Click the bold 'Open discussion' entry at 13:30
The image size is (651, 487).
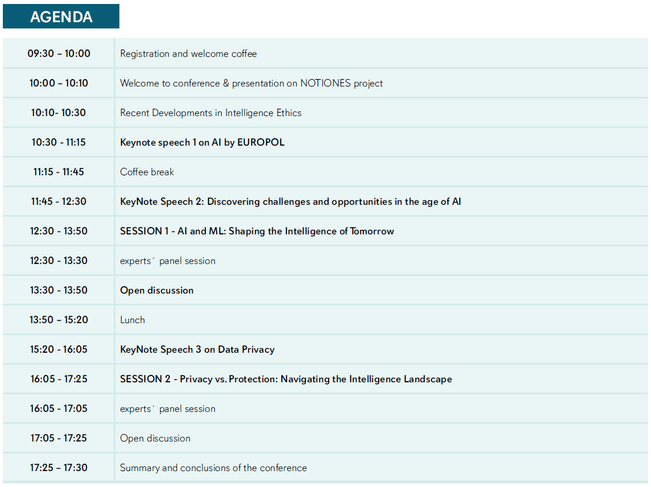[x=156, y=290]
